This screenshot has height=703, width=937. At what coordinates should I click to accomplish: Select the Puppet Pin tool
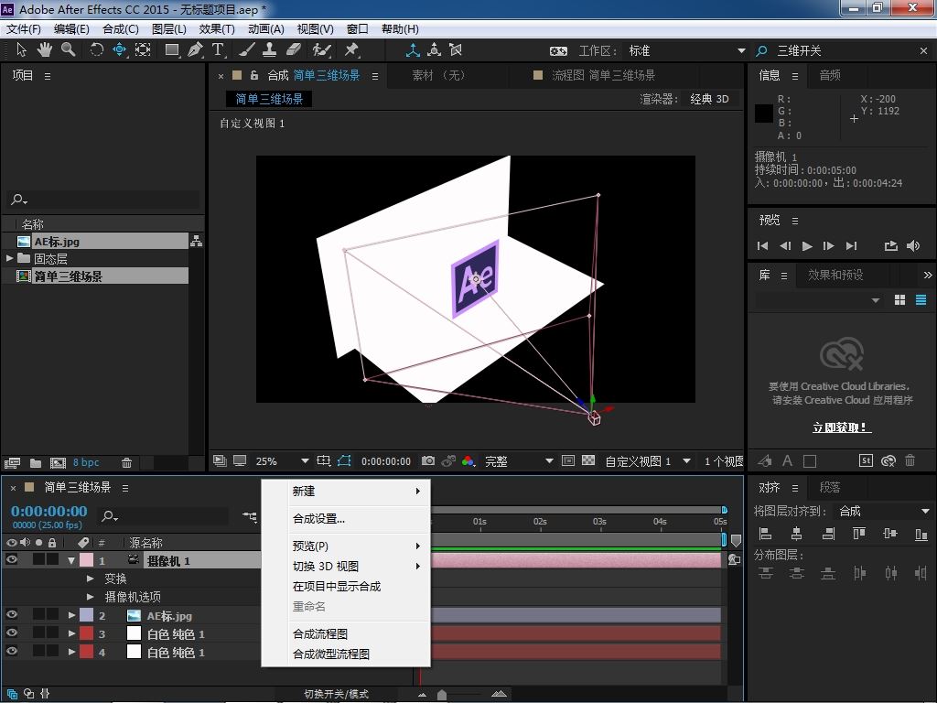(x=351, y=49)
